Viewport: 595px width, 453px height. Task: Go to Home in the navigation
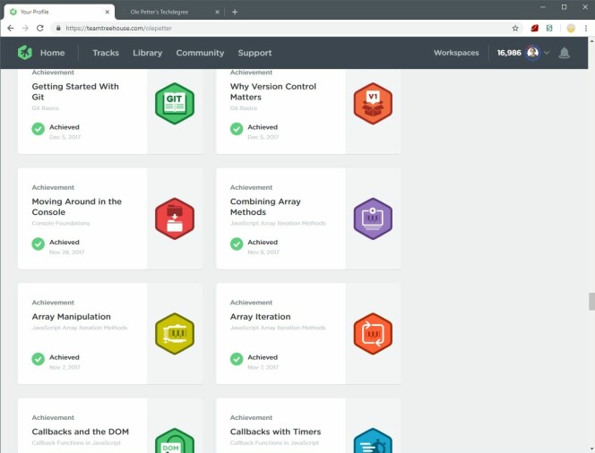coord(52,53)
